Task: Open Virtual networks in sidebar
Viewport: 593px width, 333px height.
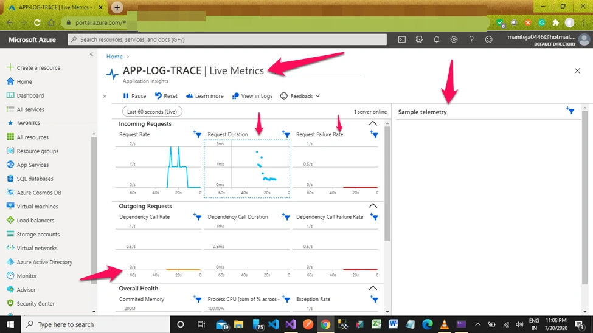Action: click(x=32, y=248)
